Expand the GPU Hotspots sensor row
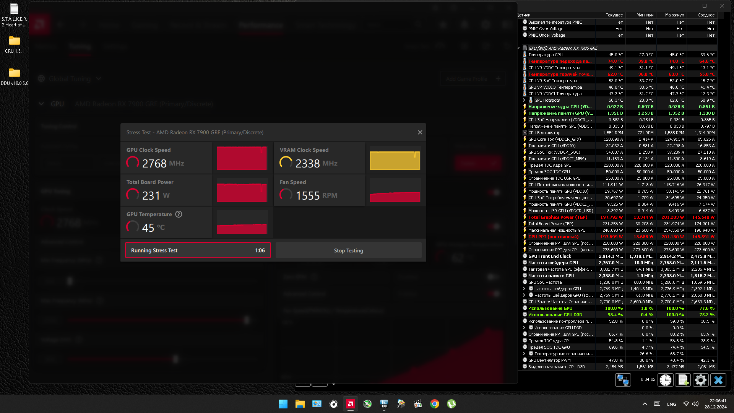 click(524, 100)
